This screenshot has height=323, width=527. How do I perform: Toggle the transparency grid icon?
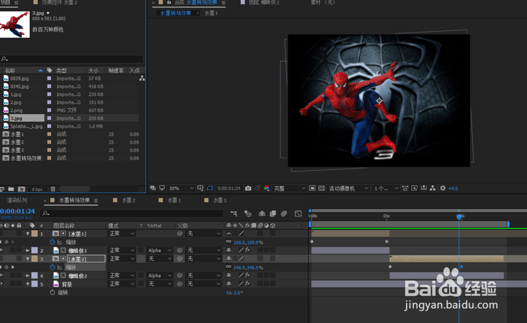(x=321, y=188)
